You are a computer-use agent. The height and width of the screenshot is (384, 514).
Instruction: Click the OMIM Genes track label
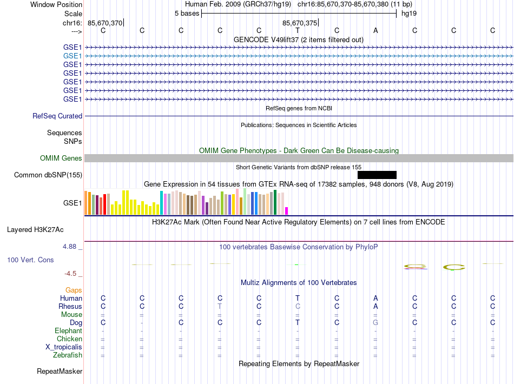click(x=61, y=158)
